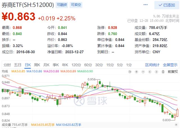
Task: Select the 120分 chart tab
Action: [76, 65]
